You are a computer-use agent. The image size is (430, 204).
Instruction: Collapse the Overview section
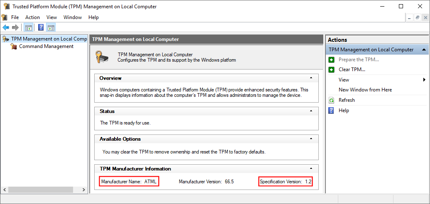(x=311, y=78)
